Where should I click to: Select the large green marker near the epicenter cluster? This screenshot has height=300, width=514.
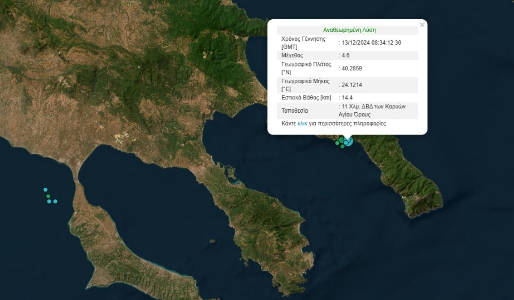[341, 140]
